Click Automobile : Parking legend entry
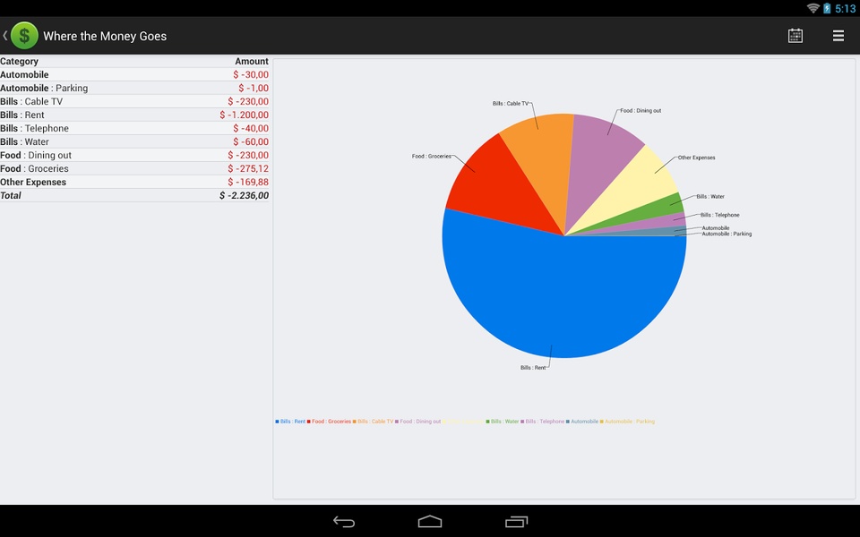This screenshot has width=860, height=537. coord(627,422)
